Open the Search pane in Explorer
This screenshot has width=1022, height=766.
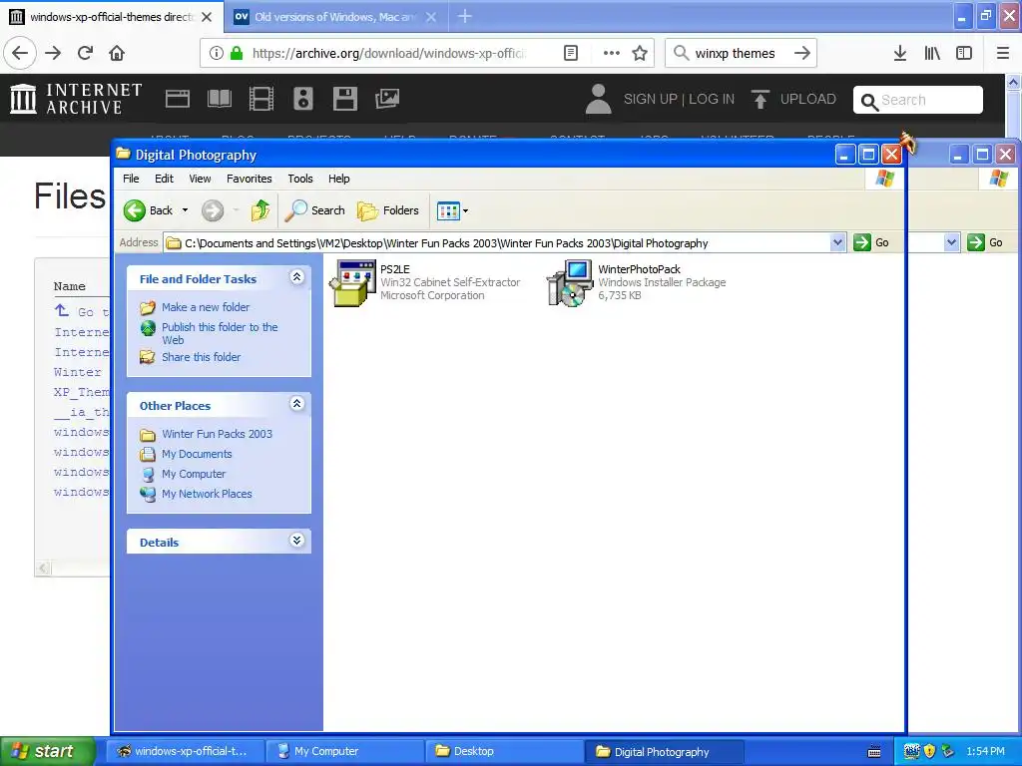click(314, 210)
